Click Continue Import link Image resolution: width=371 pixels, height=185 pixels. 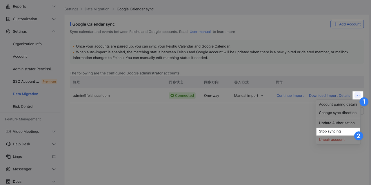click(290, 95)
